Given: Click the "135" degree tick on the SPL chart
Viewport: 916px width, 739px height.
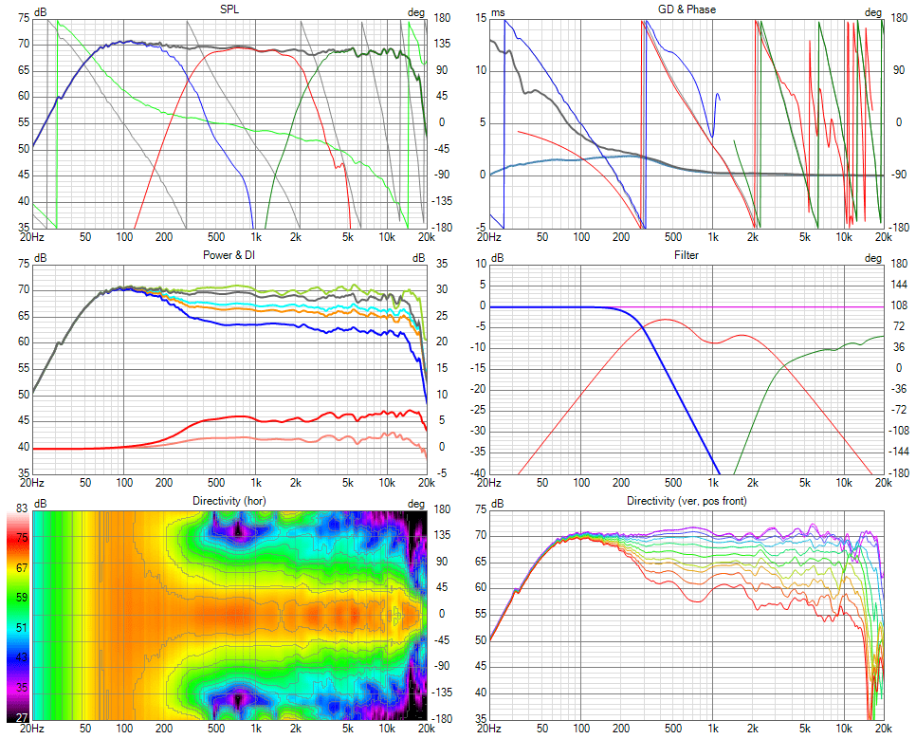Looking at the screenshot, I should (x=441, y=44).
